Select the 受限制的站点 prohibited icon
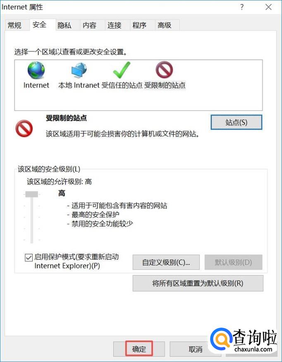The height and width of the screenshot is (362, 282). (x=164, y=70)
